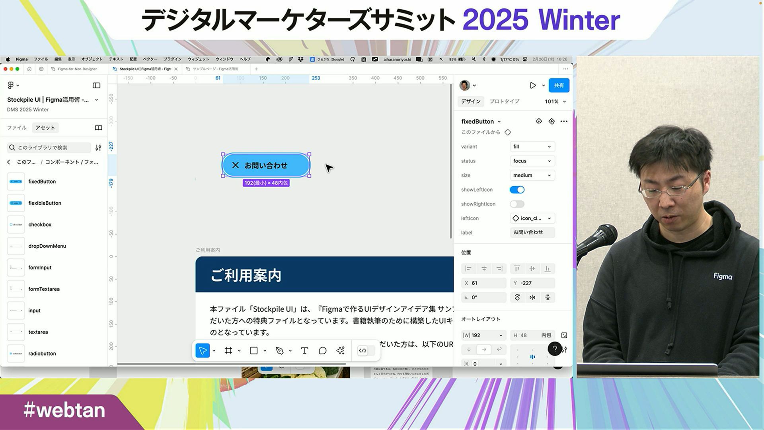764x430 pixels.
Task: Click the blue 共有 share button
Action: click(559, 85)
